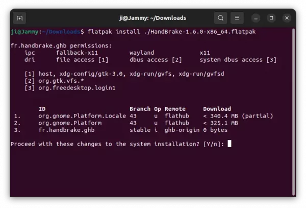Click the 'ghb-origin' remote value

pyautogui.click(x=182, y=130)
